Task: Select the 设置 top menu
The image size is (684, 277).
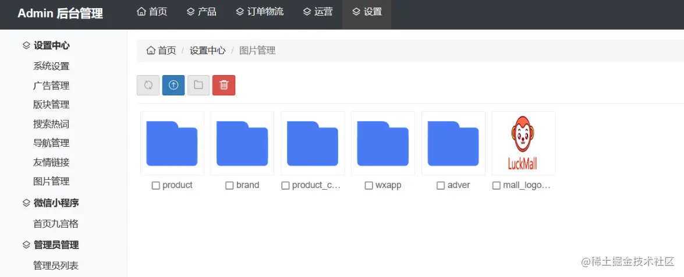Action: [367, 12]
